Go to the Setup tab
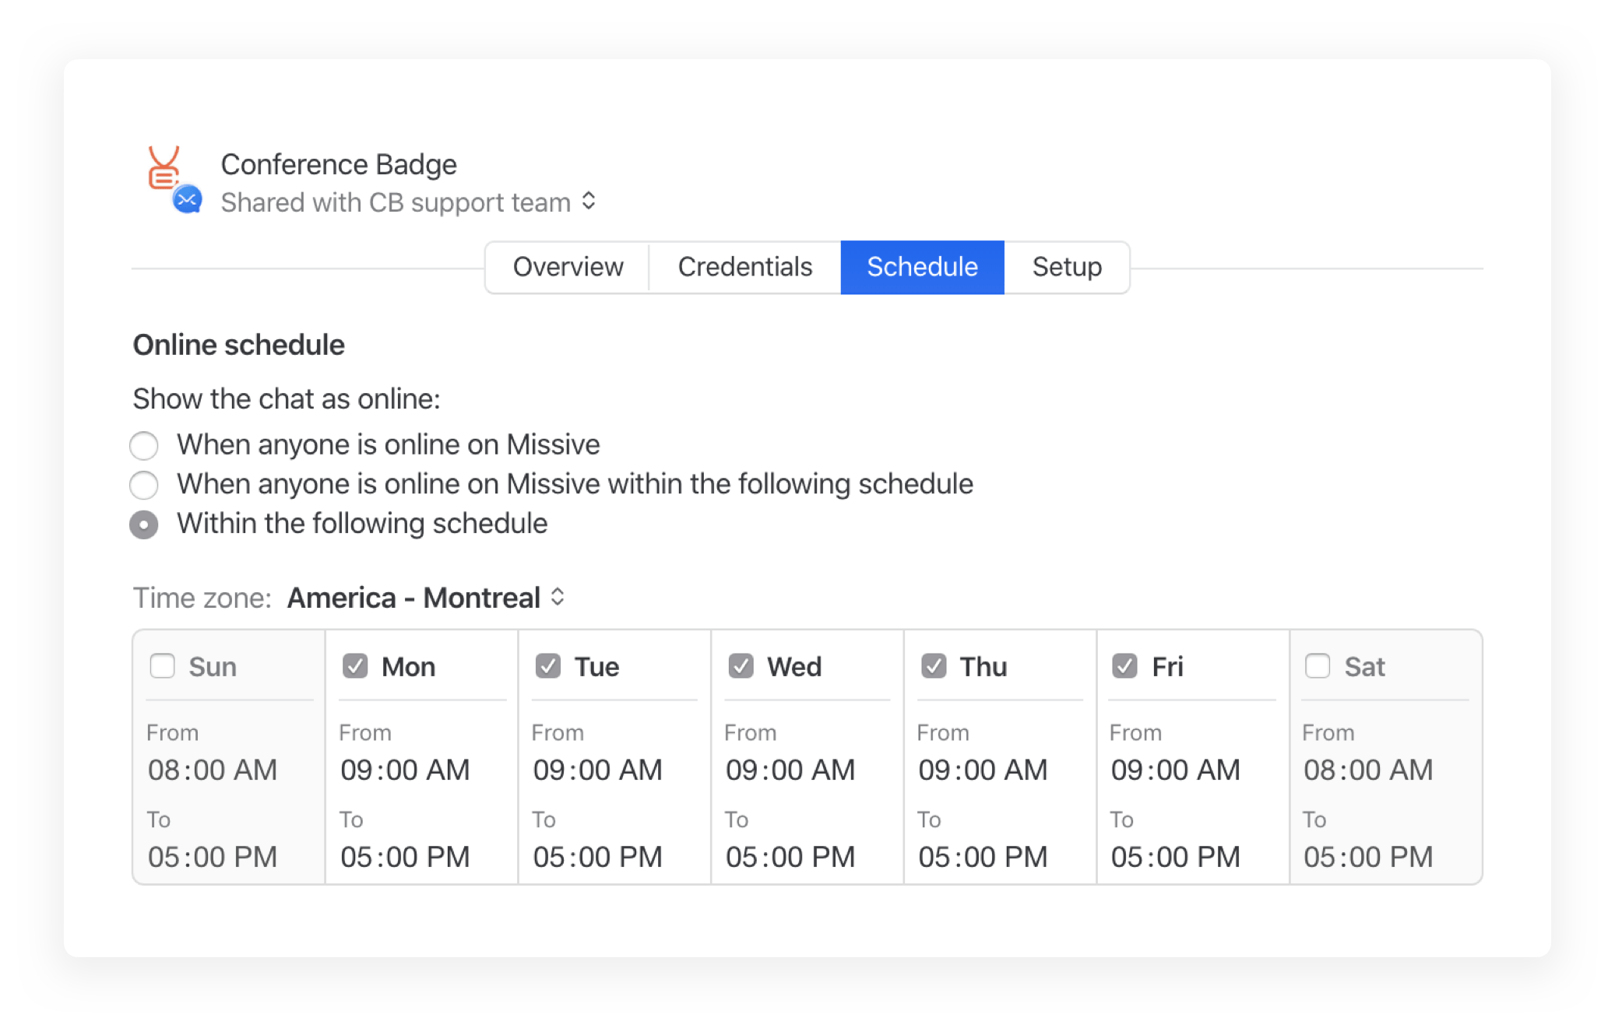This screenshot has width=1615, height=1035. [1067, 267]
